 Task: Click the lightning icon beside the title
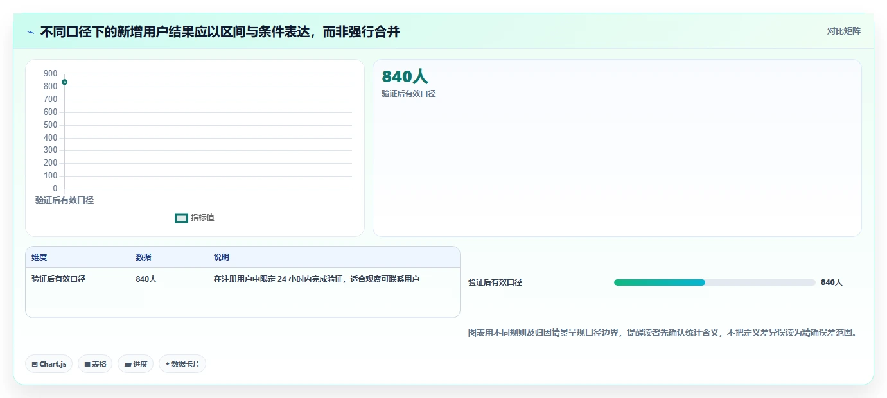pos(30,32)
